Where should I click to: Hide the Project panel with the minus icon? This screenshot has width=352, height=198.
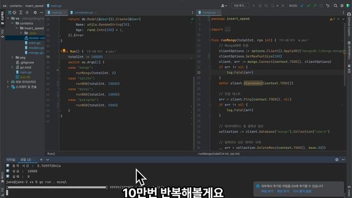point(41,13)
